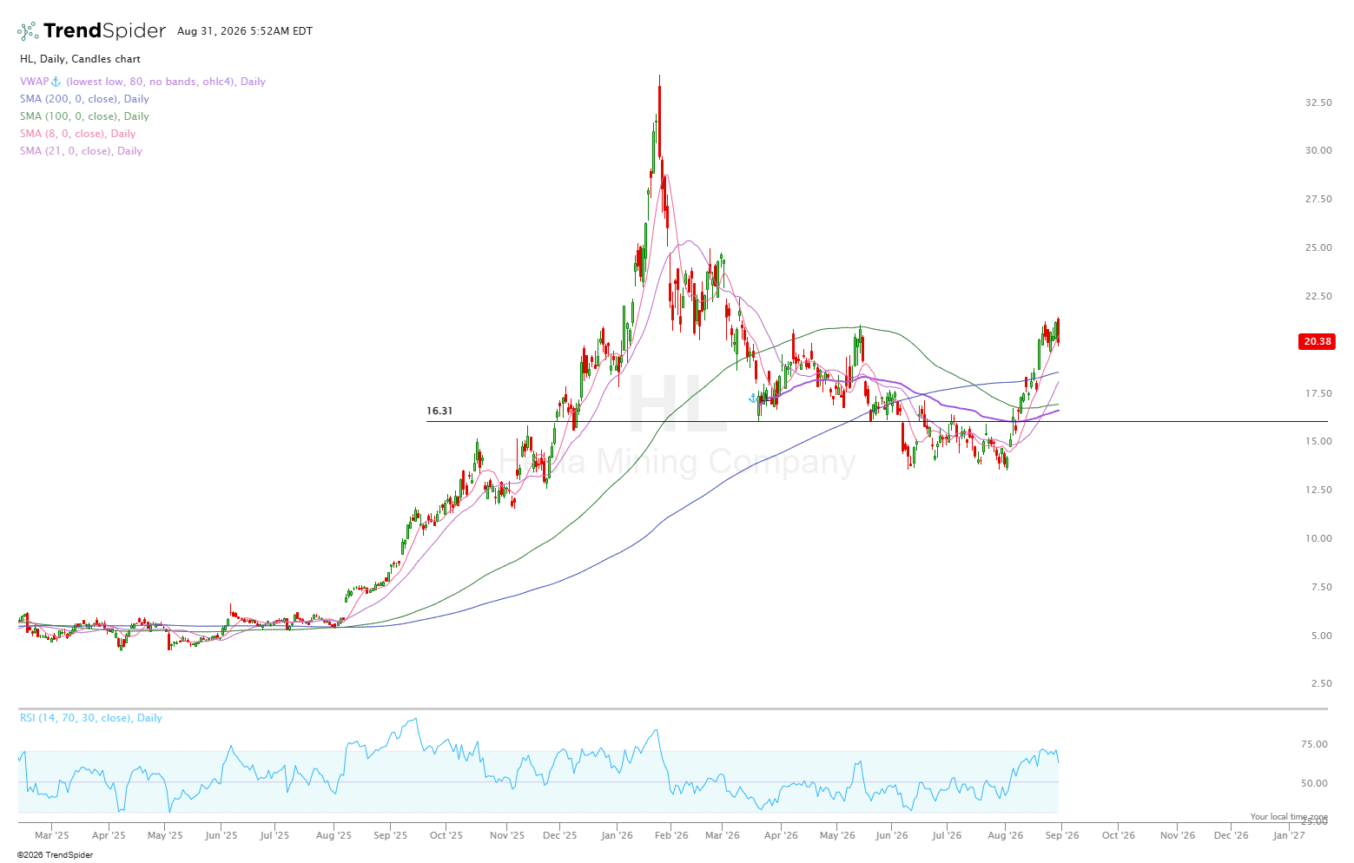
Task: Click the 'Aug 31, 2026 5:52AM EDT' timestamp
Action: 245,31
